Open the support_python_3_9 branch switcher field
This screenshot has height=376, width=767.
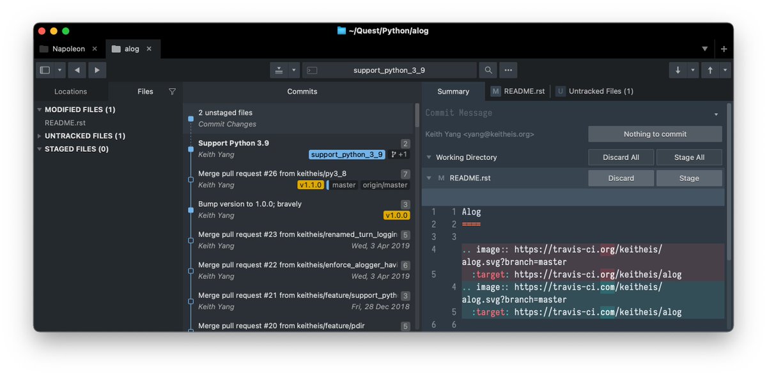(x=389, y=70)
